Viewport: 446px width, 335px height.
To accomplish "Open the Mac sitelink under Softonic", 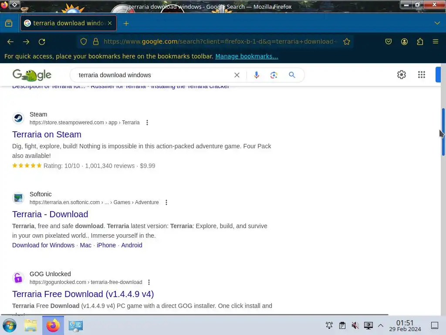I will pyautogui.click(x=86, y=245).
